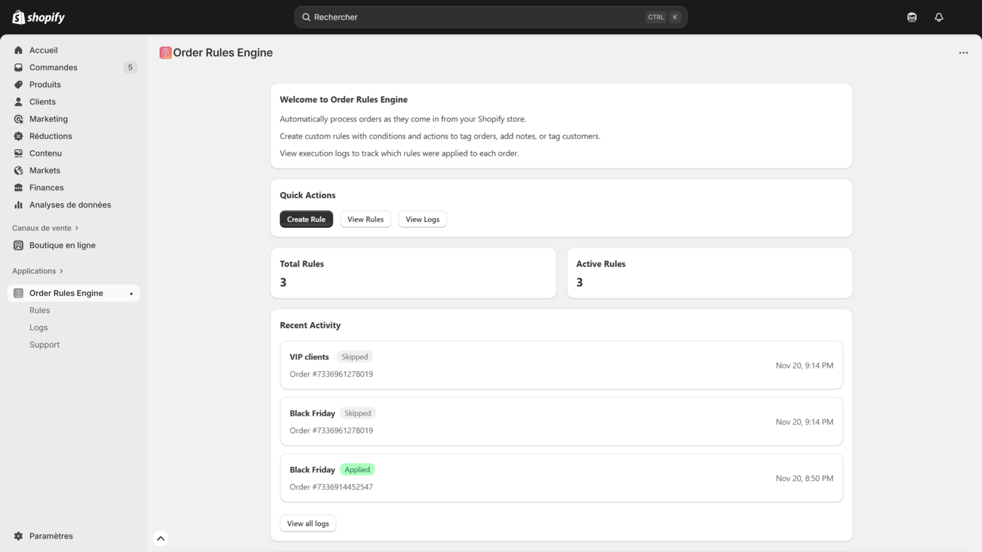Screen dimensions: 982x552
Task: Open the notifications bell icon
Action: click(x=938, y=17)
